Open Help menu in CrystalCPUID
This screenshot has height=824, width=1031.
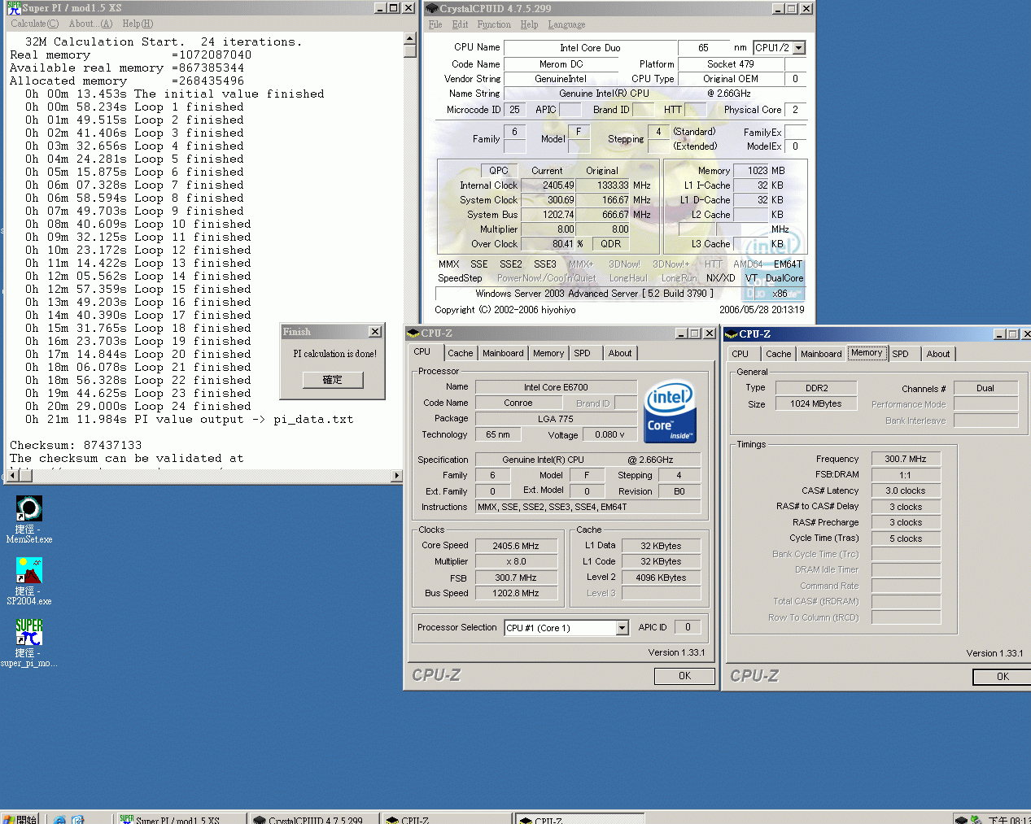coord(529,24)
